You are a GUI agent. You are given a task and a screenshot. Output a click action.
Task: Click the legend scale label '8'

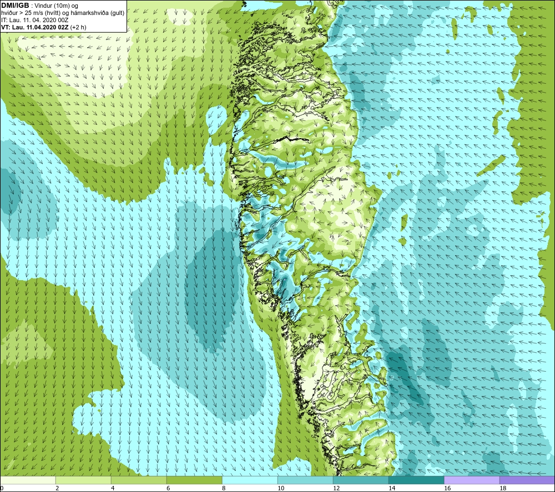[224, 488]
